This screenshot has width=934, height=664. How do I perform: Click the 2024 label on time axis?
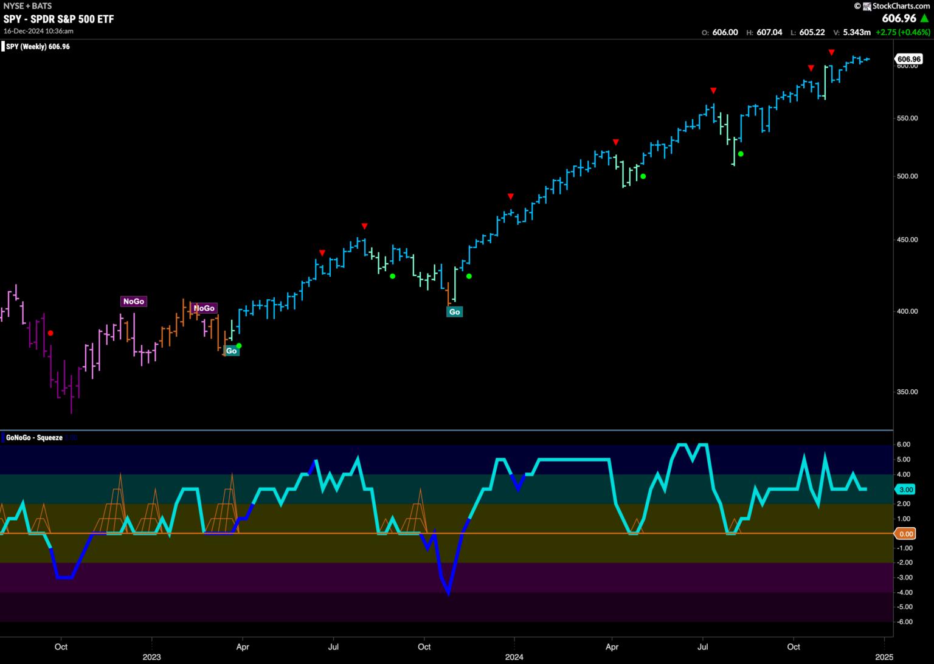pos(514,657)
